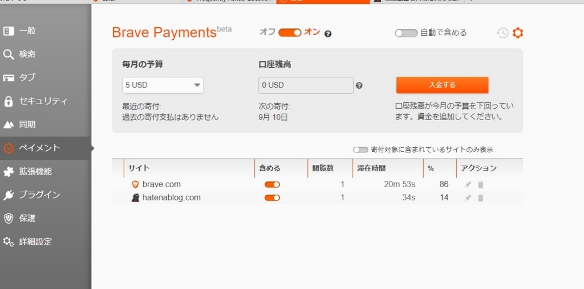Click hatenablog.com site link

pos(172,197)
